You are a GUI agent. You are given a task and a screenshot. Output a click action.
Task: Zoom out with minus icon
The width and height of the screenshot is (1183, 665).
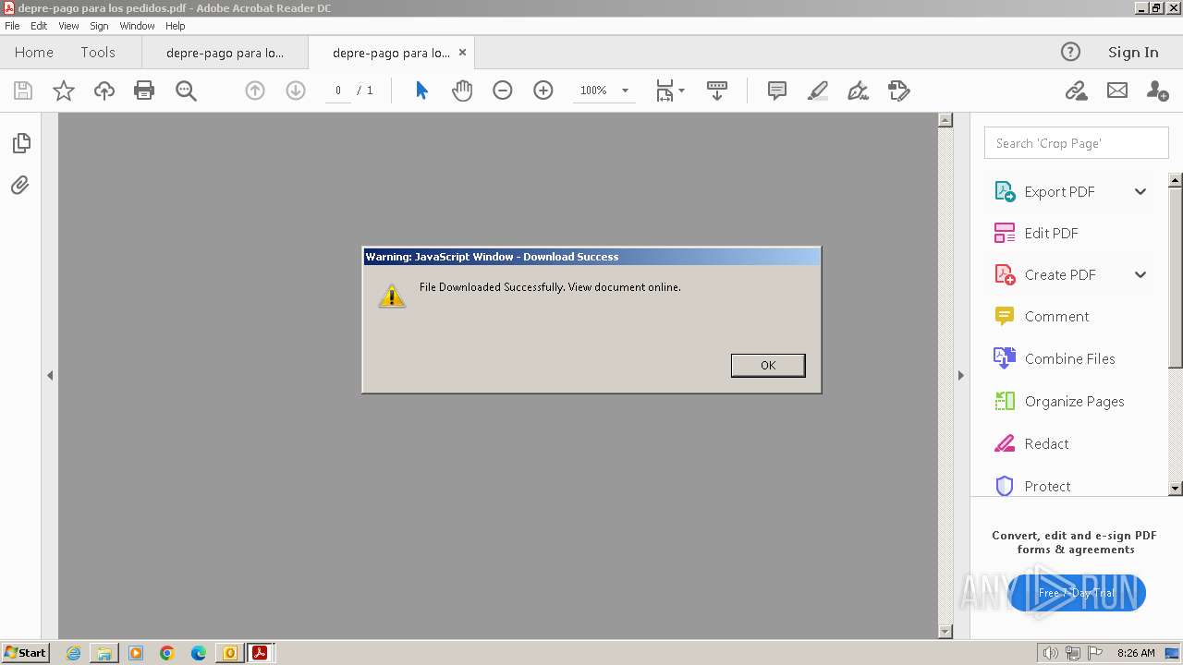coord(503,91)
